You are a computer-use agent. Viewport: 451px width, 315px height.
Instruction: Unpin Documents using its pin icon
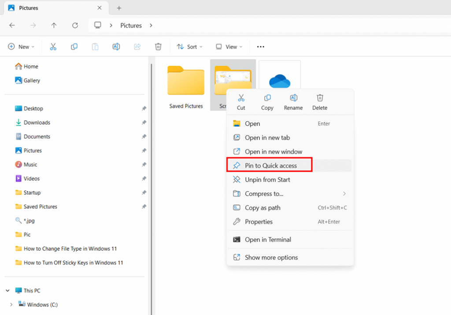pos(144,137)
